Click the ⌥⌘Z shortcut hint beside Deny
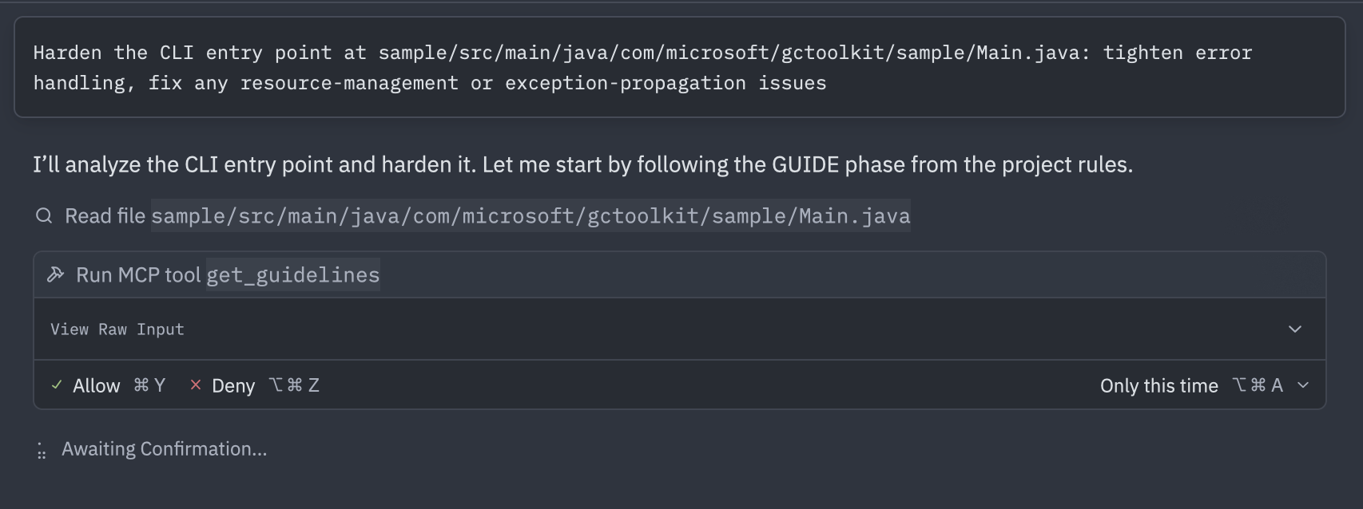This screenshot has width=1363, height=509. (x=295, y=385)
